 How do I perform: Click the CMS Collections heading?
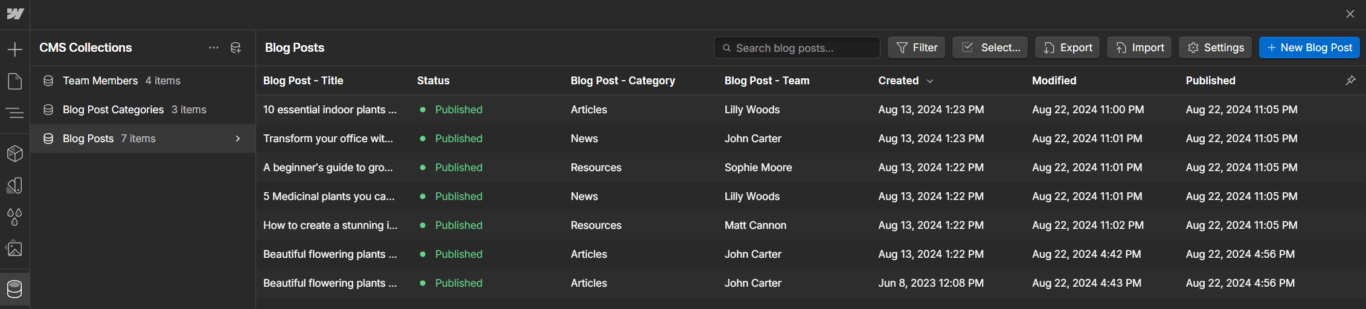[x=86, y=48]
